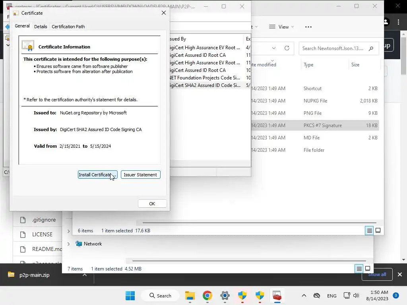Expand the Network tree node
Image resolution: width=407 pixels, height=305 pixels.
(68, 244)
